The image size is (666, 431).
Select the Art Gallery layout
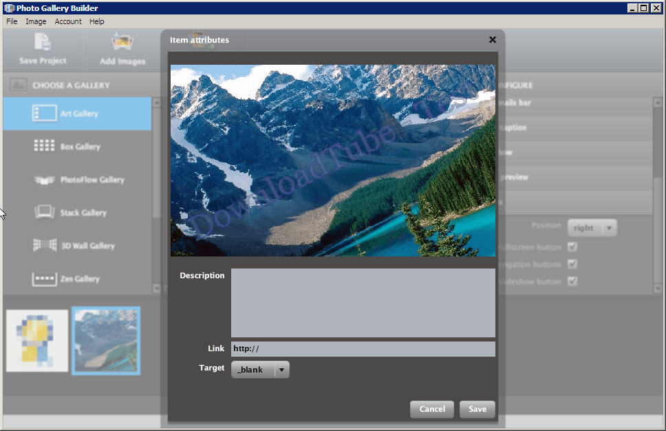[77, 113]
